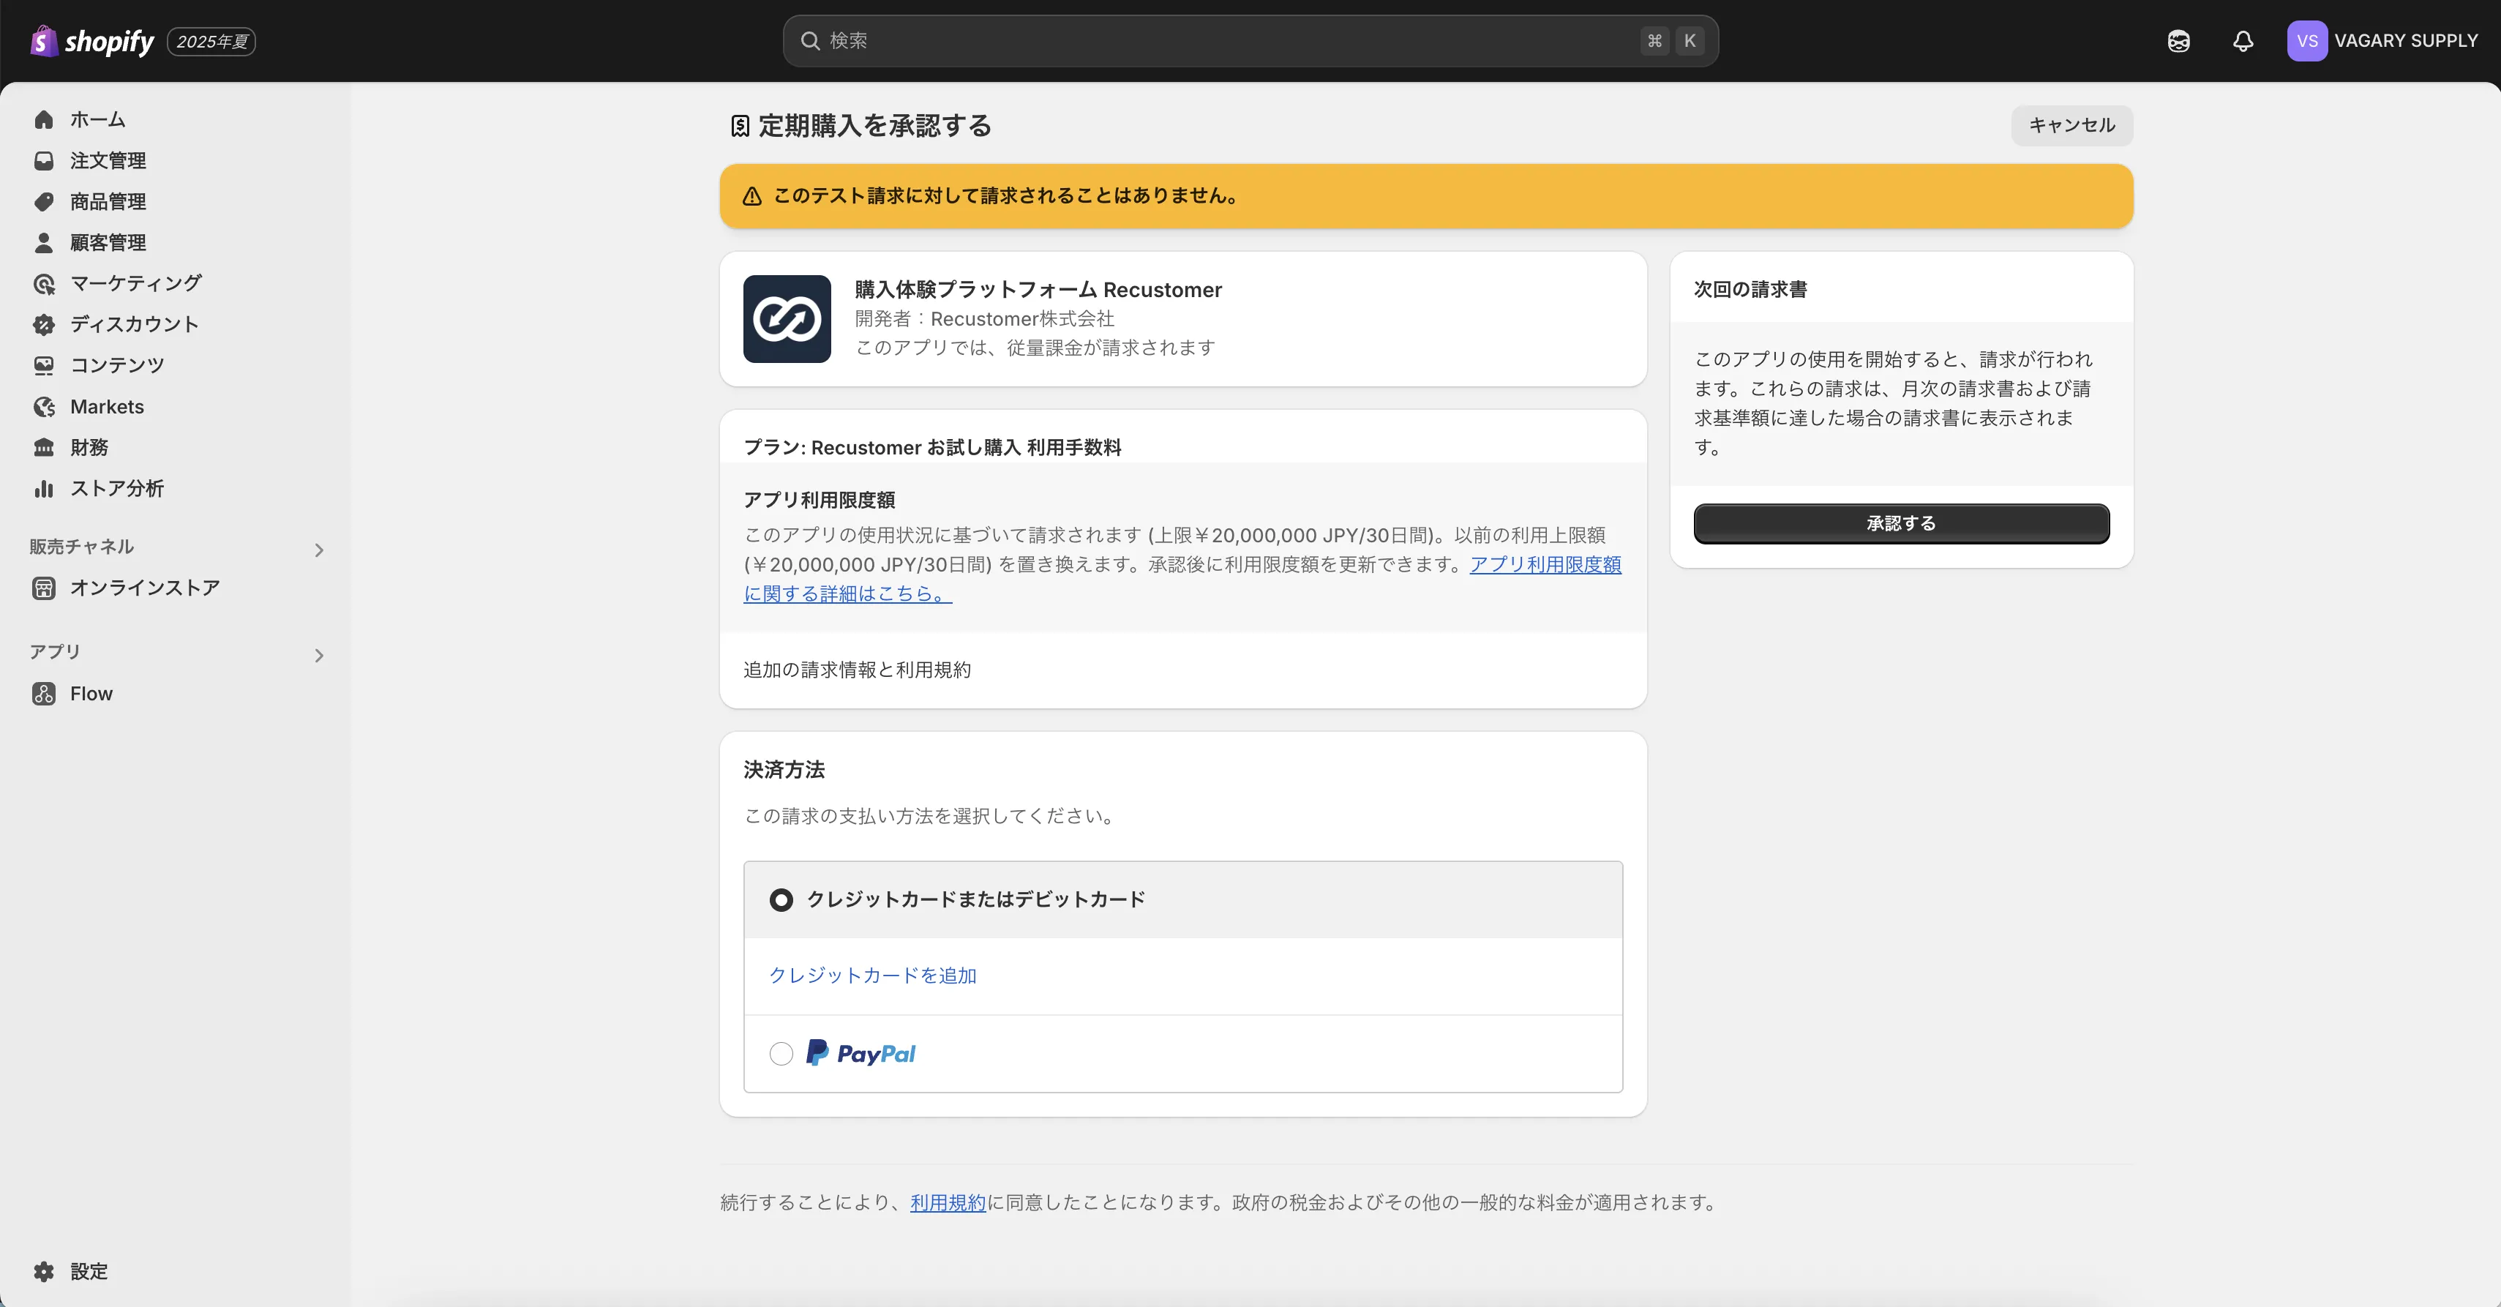Open the notifications bell icon
The width and height of the screenshot is (2501, 1307).
(x=2243, y=41)
